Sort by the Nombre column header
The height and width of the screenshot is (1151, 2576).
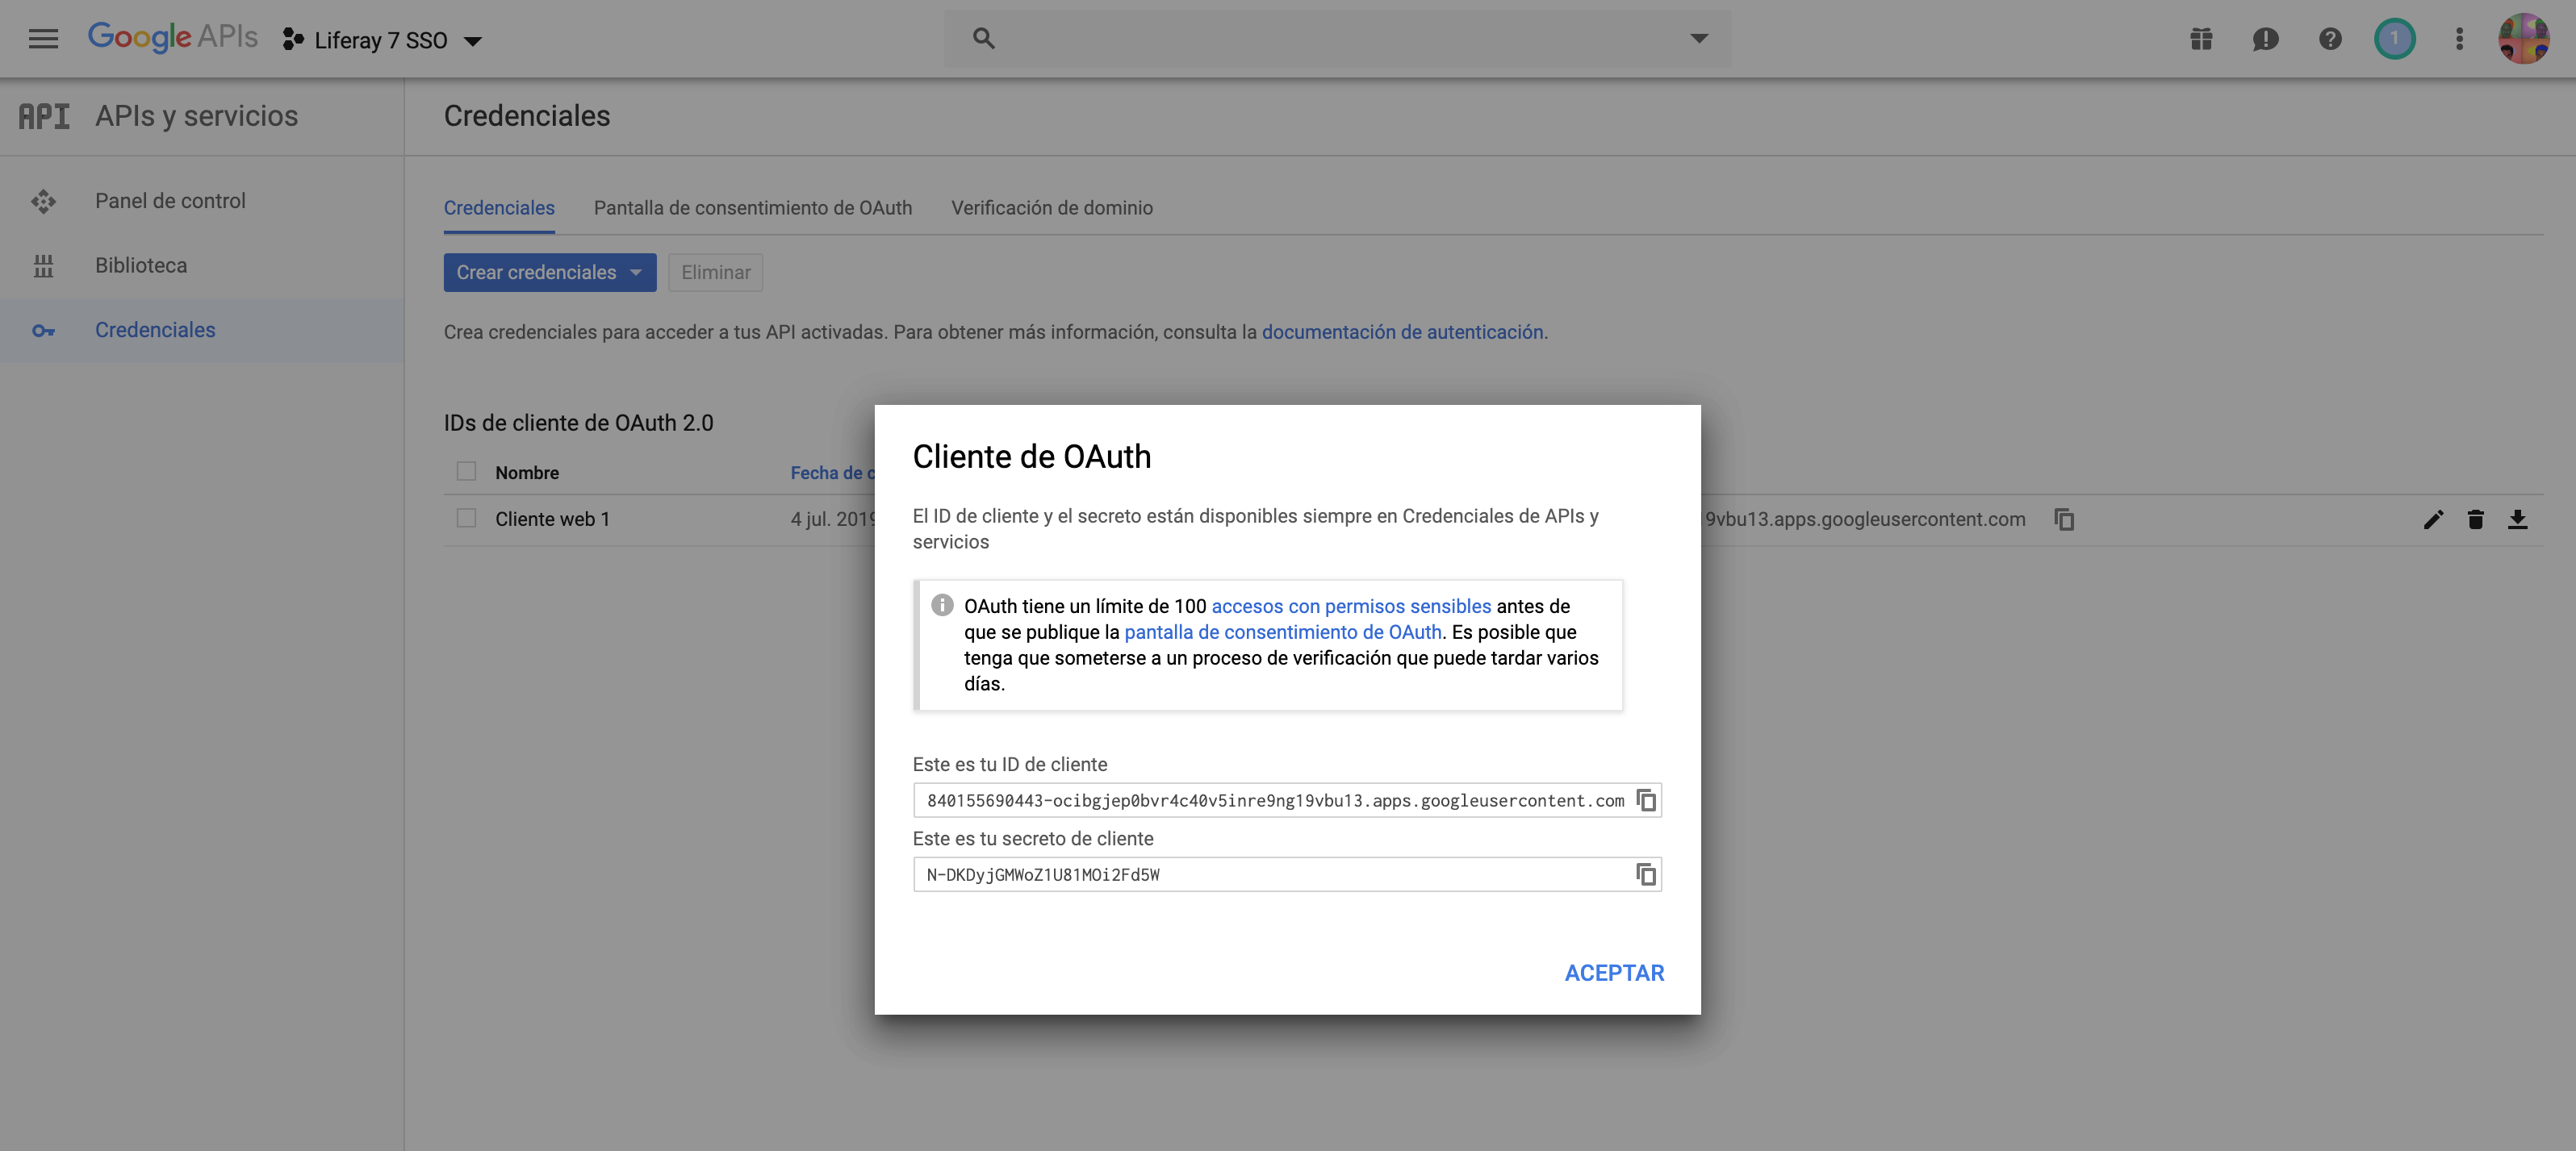(527, 473)
